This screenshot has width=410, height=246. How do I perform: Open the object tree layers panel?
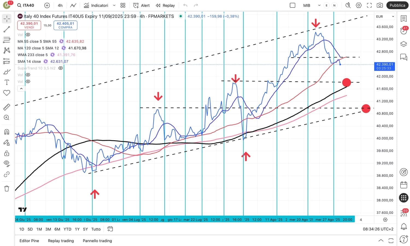coord(404,44)
